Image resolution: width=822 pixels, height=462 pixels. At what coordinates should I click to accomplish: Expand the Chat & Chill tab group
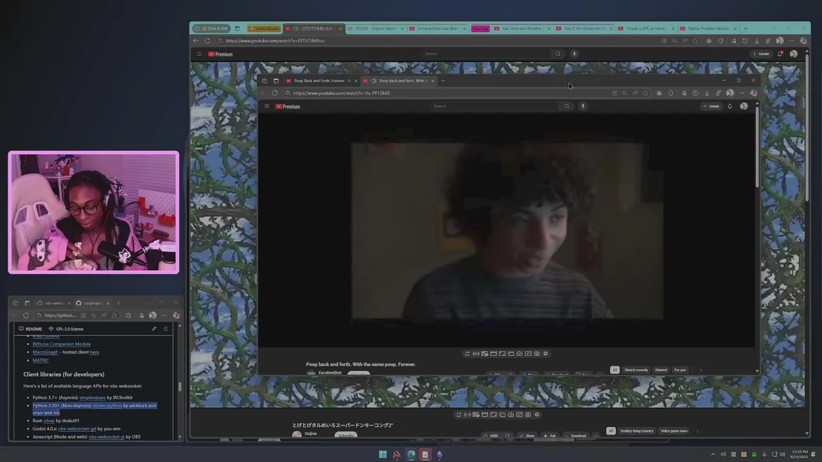pos(213,28)
